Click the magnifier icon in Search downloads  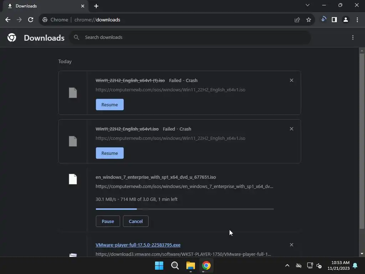(x=76, y=37)
